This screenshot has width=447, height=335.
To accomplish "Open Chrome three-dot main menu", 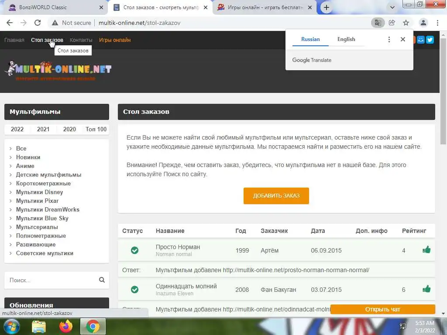I will (437, 23).
